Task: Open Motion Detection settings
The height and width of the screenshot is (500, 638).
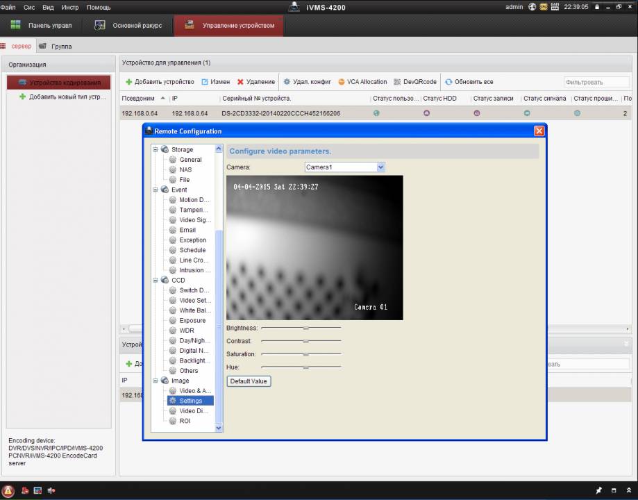Action: tap(194, 200)
